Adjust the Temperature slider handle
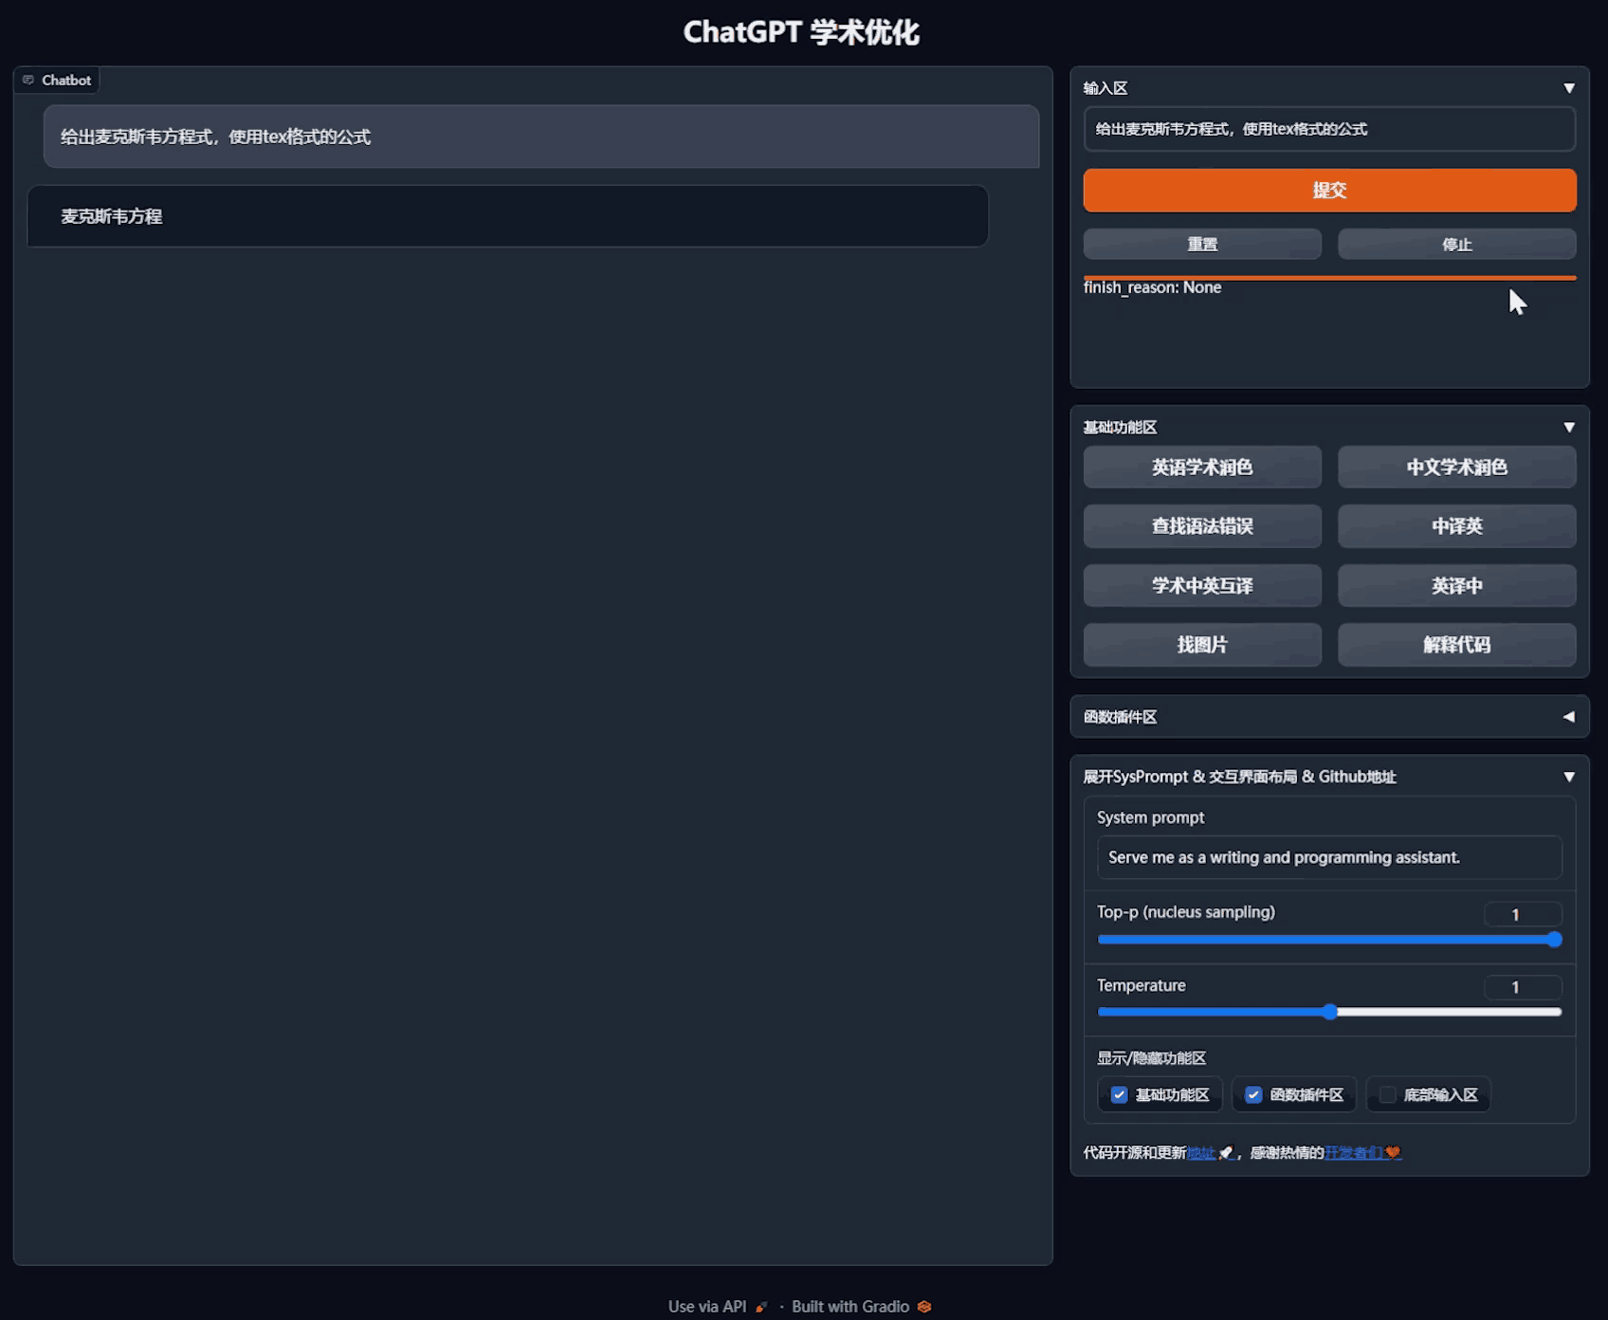Image resolution: width=1608 pixels, height=1320 pixels. pos(1330,1012)
